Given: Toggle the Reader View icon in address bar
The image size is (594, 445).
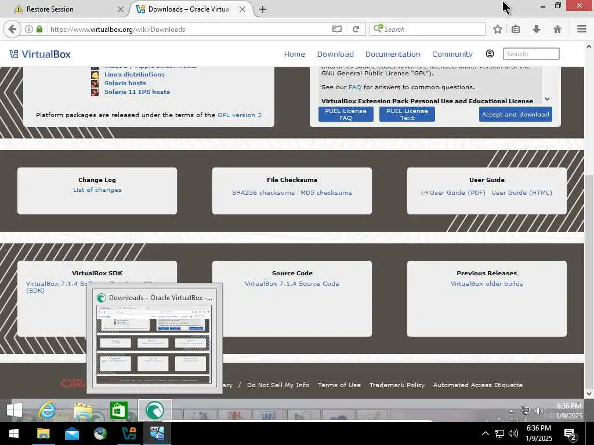Looking at the screenshot, I should click(337, 29).
